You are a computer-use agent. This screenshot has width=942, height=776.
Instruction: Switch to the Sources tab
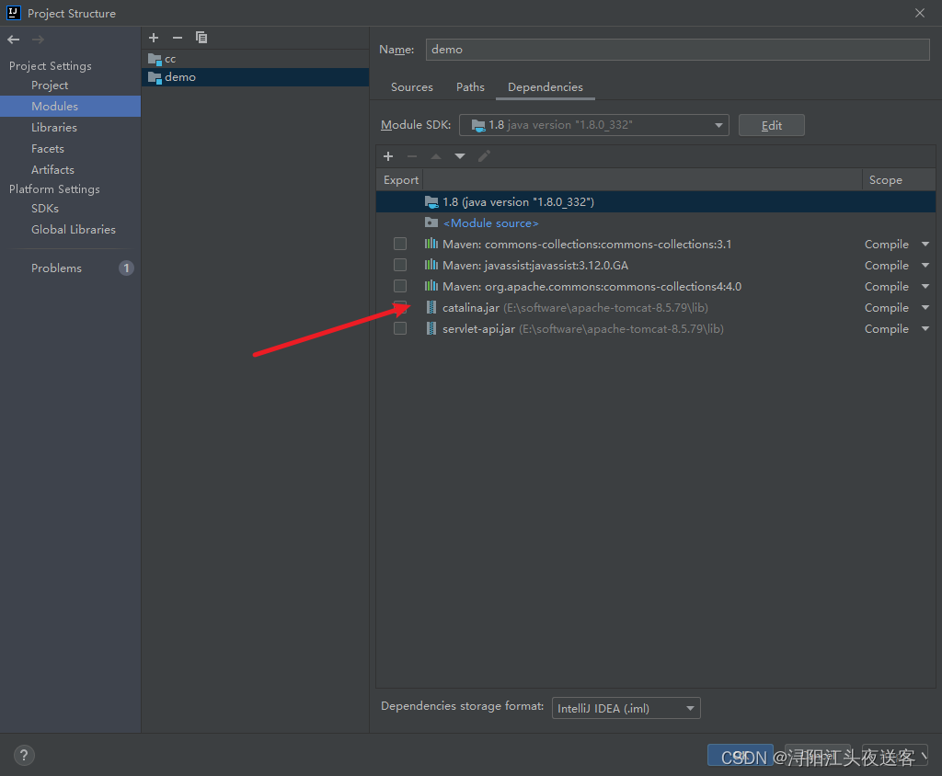coord(411,87)
